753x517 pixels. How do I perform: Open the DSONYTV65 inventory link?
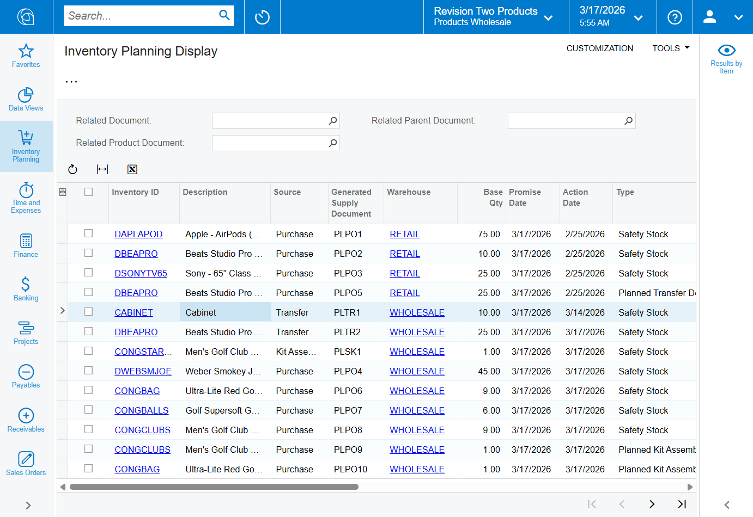click(141, 273)
